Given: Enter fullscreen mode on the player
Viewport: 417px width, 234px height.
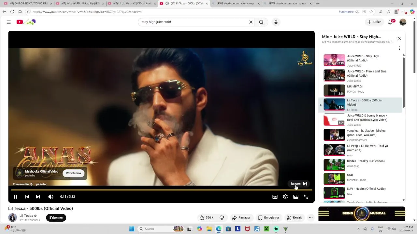Looking at the screenshot, I should [x=306, y=197].
